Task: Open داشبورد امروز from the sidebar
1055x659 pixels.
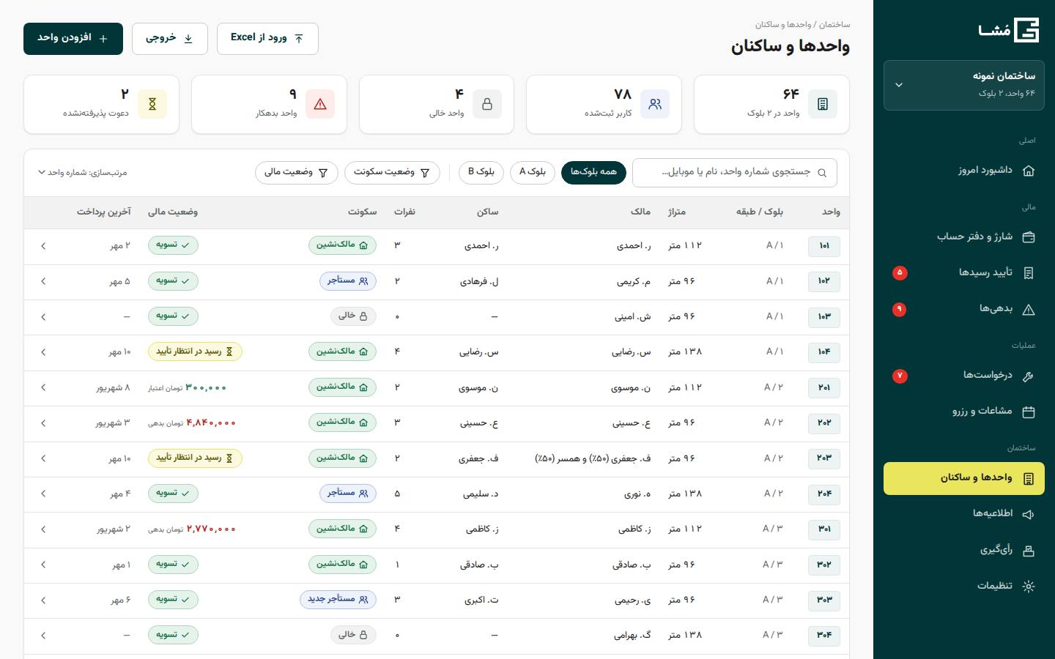Action: (x=964, y=170)
